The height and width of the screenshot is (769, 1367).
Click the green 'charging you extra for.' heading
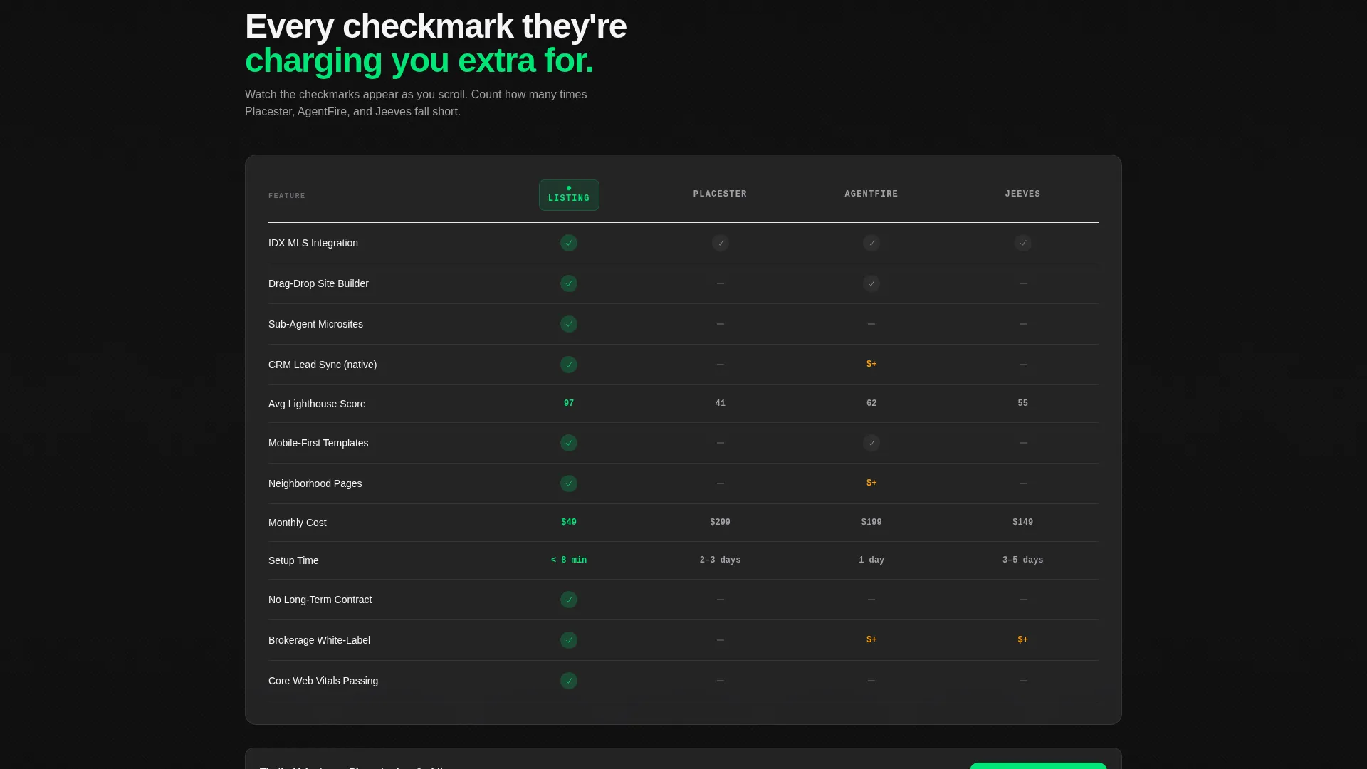(419, 61)
